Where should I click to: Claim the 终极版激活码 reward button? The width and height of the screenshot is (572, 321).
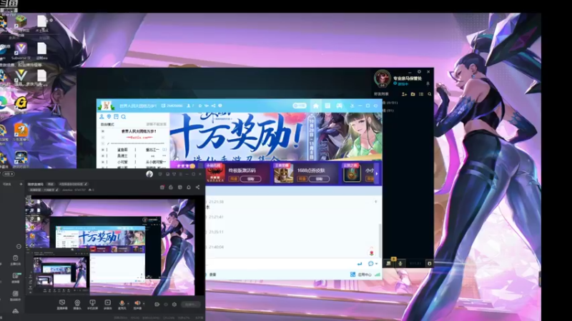click(251, 179)
